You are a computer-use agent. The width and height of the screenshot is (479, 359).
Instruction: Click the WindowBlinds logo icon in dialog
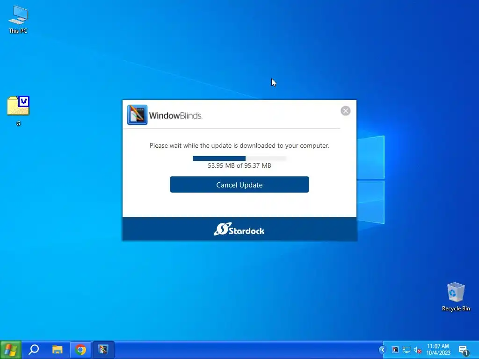click(x=137, y=115)
